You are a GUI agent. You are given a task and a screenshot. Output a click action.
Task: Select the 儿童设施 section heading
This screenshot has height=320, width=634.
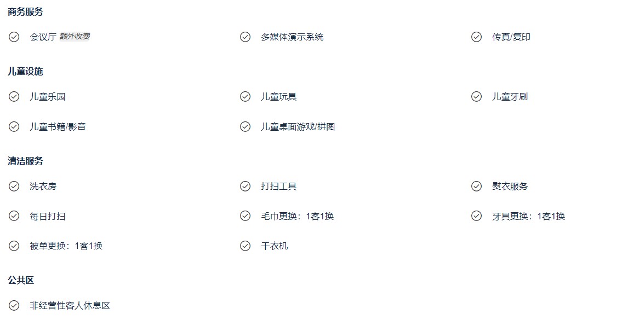pyautogui.click(x=25, y=72)
